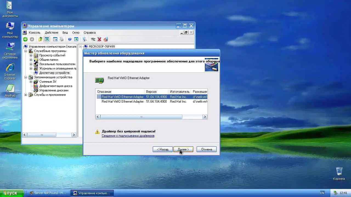Select Диспетчер устройств in the tree

(x=54, y=73)
